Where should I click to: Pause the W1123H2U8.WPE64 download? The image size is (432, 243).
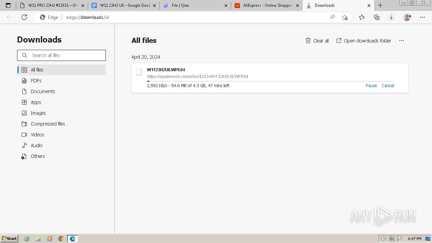click(371, 86)
